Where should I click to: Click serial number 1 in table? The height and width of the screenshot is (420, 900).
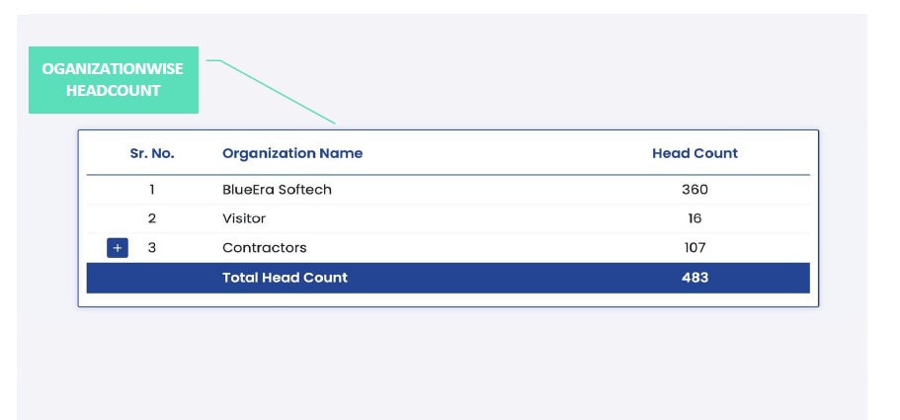[152, 189]
